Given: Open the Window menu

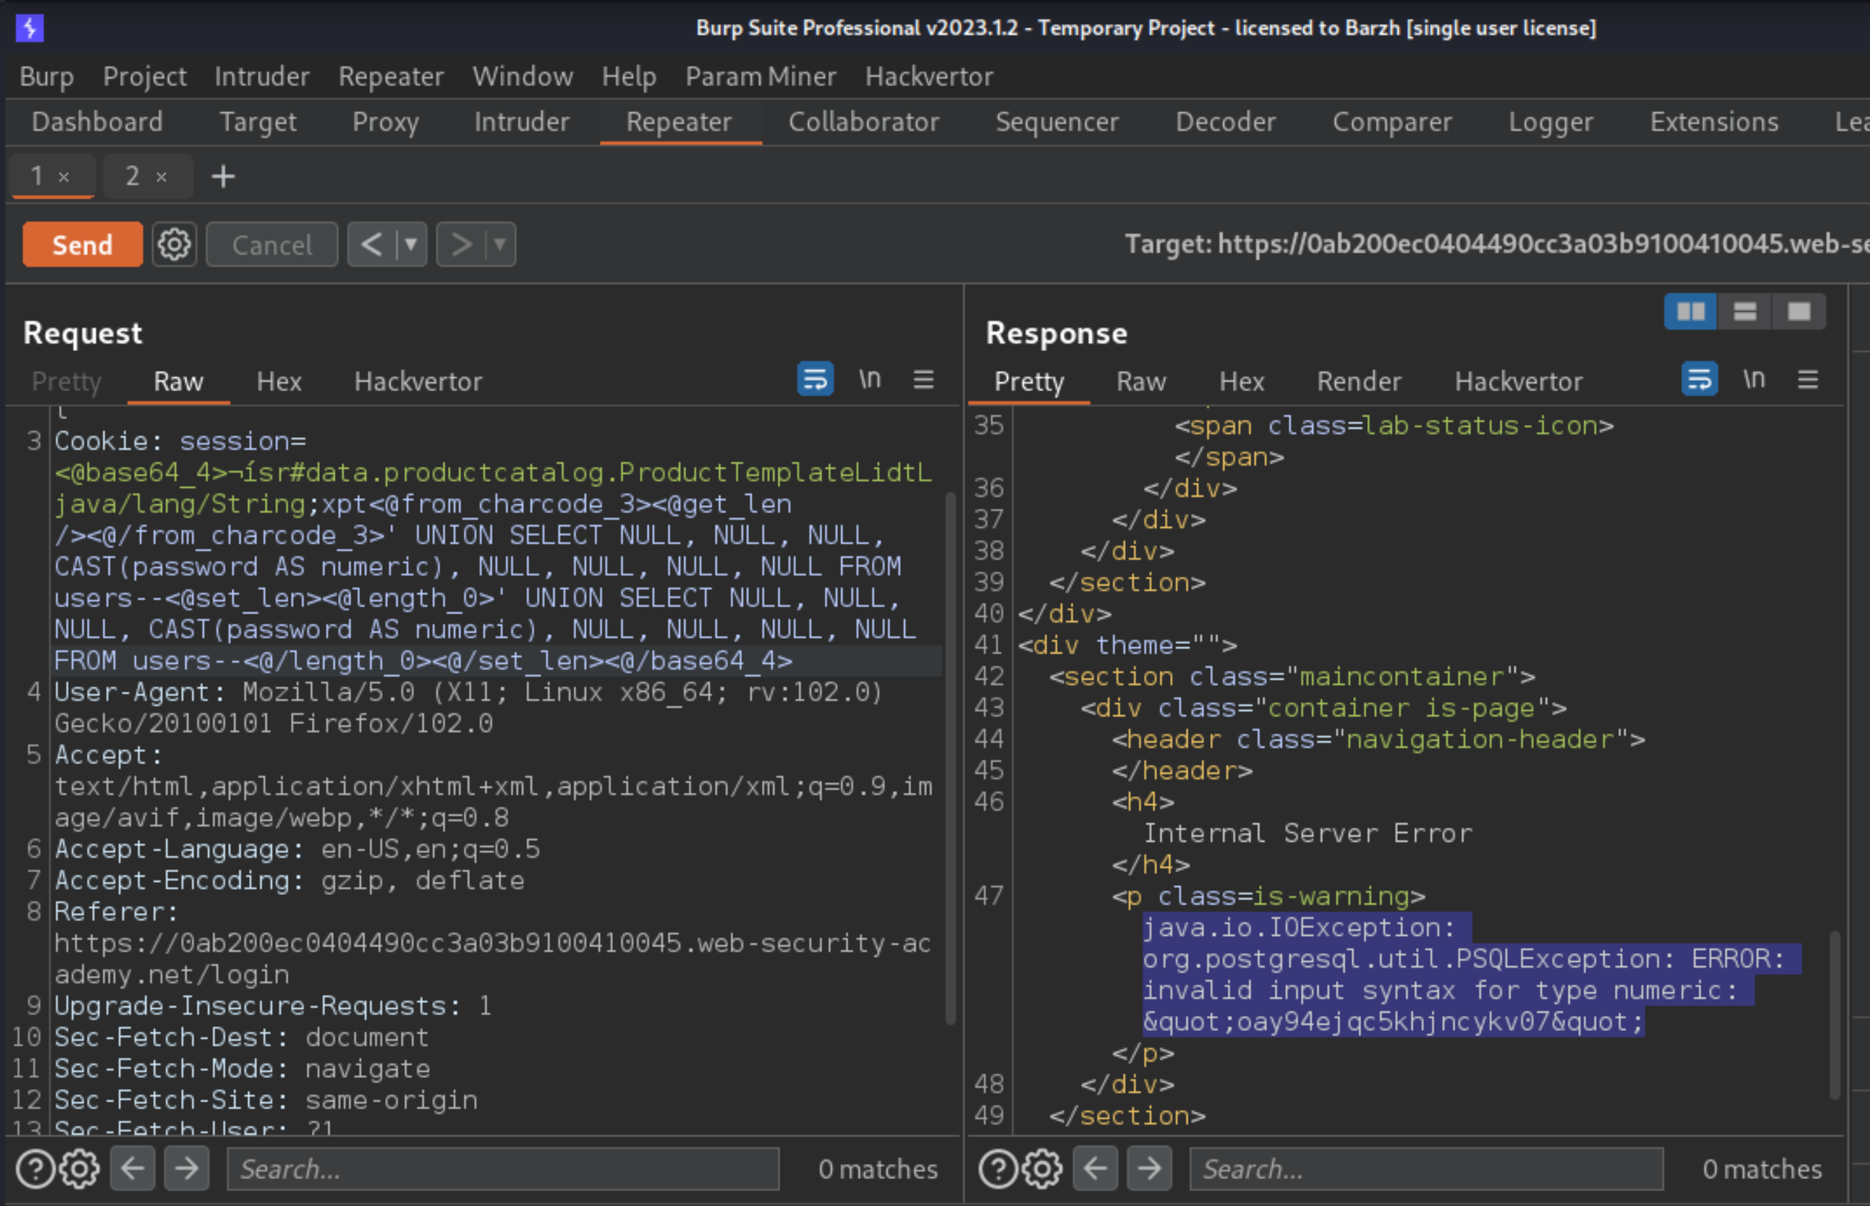Looking at the screenshot, I should pyautogui.click(x=522, y=77).
